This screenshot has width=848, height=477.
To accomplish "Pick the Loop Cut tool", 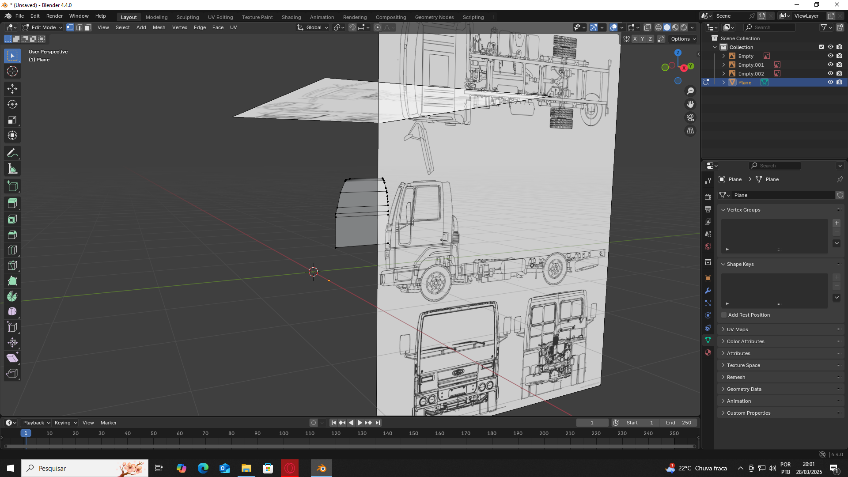I will tap(12, 250).
